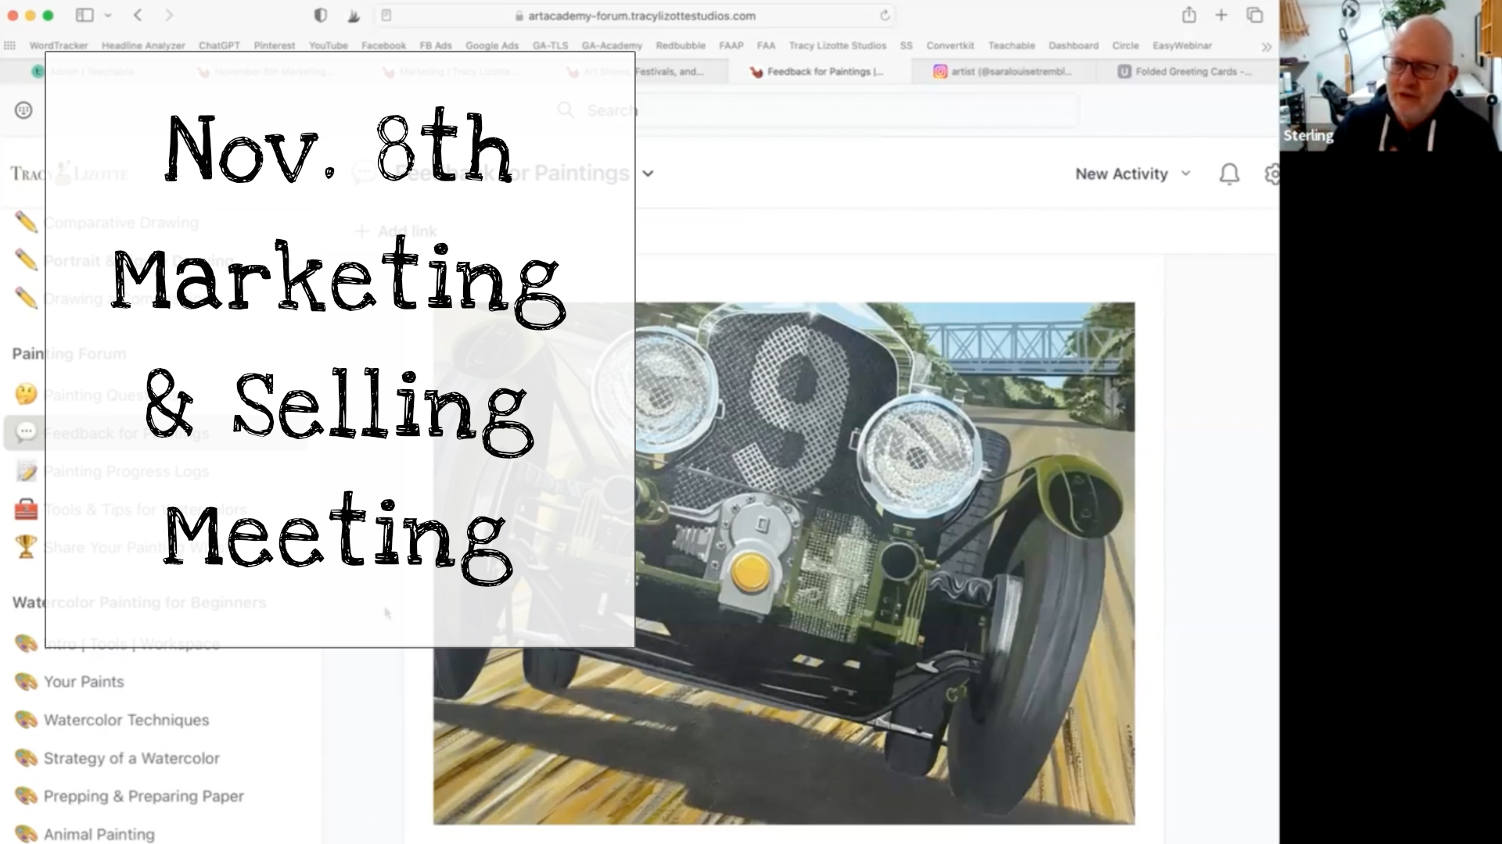Switch to the Festivals tab
Screen dimensions: 1502x844
point(638,71)
